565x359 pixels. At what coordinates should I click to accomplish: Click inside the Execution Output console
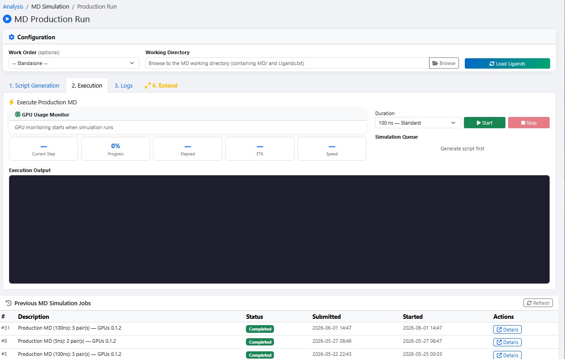click(279, 229)
